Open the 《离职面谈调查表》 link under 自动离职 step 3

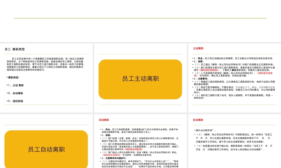point(112,155)
